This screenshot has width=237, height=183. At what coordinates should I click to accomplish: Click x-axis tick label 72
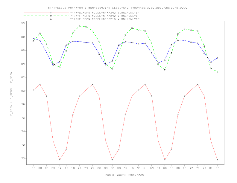tap(191, 168)
